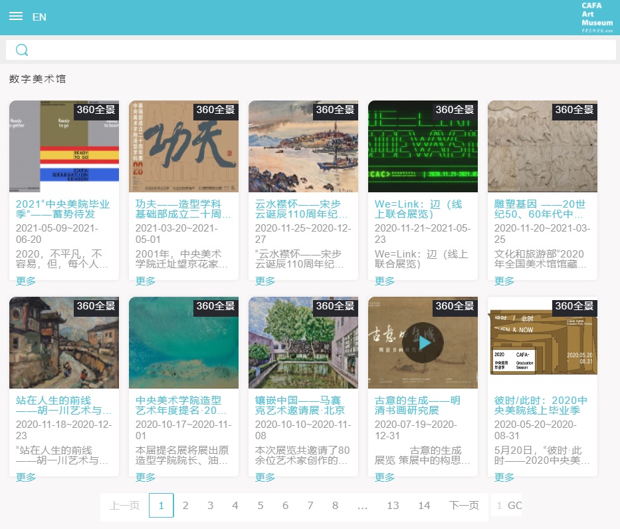
Task: Select pagination page 1
Action: (x=161, y=506)
